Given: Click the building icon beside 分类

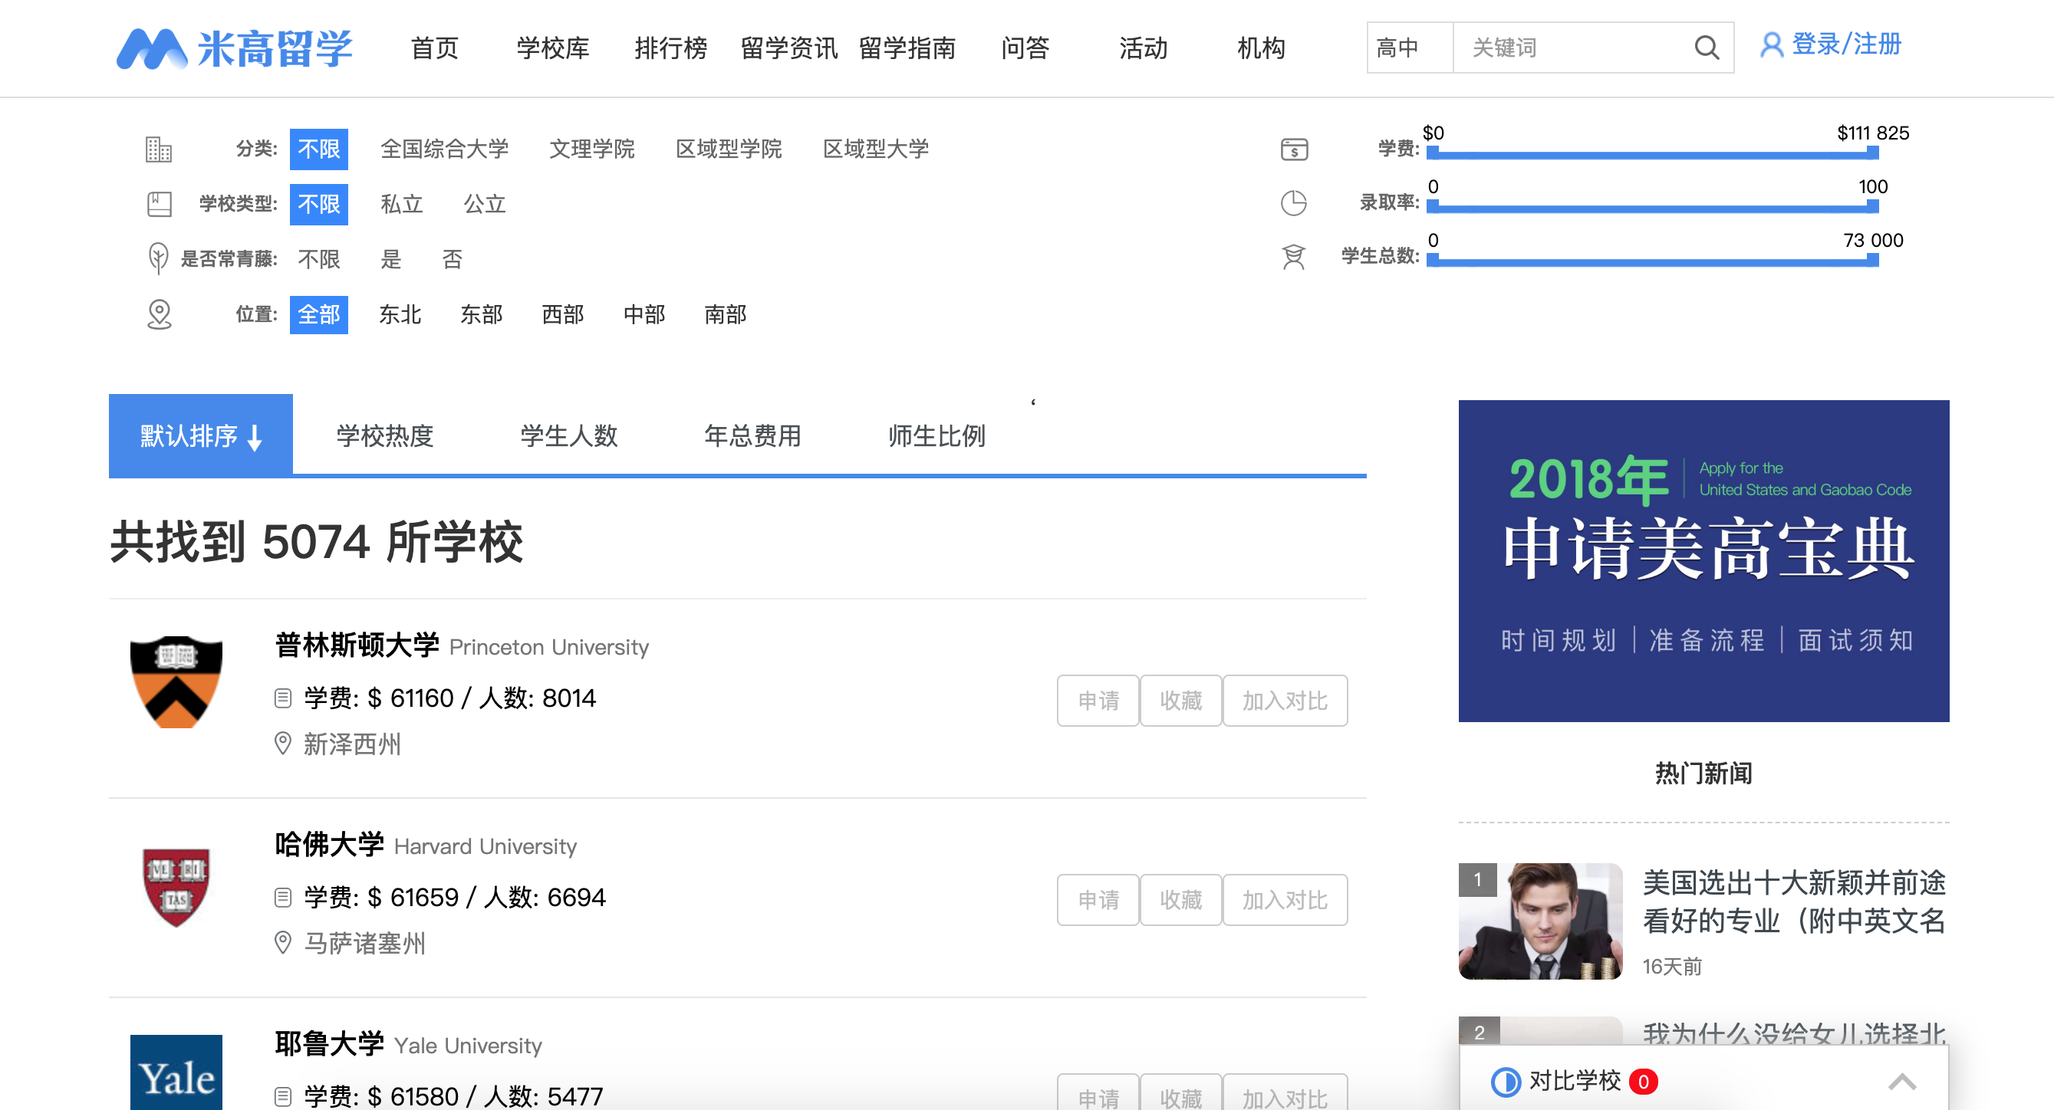Looking at the screenshot, I should 159,149.
